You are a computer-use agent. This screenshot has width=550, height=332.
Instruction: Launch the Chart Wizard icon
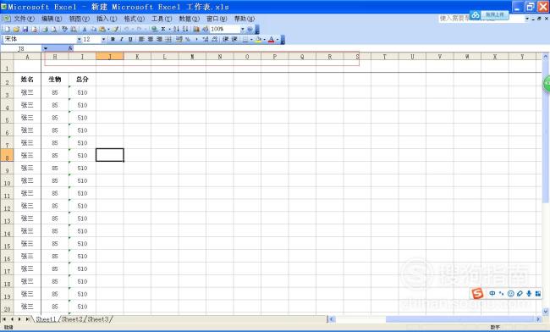point(196,29)
